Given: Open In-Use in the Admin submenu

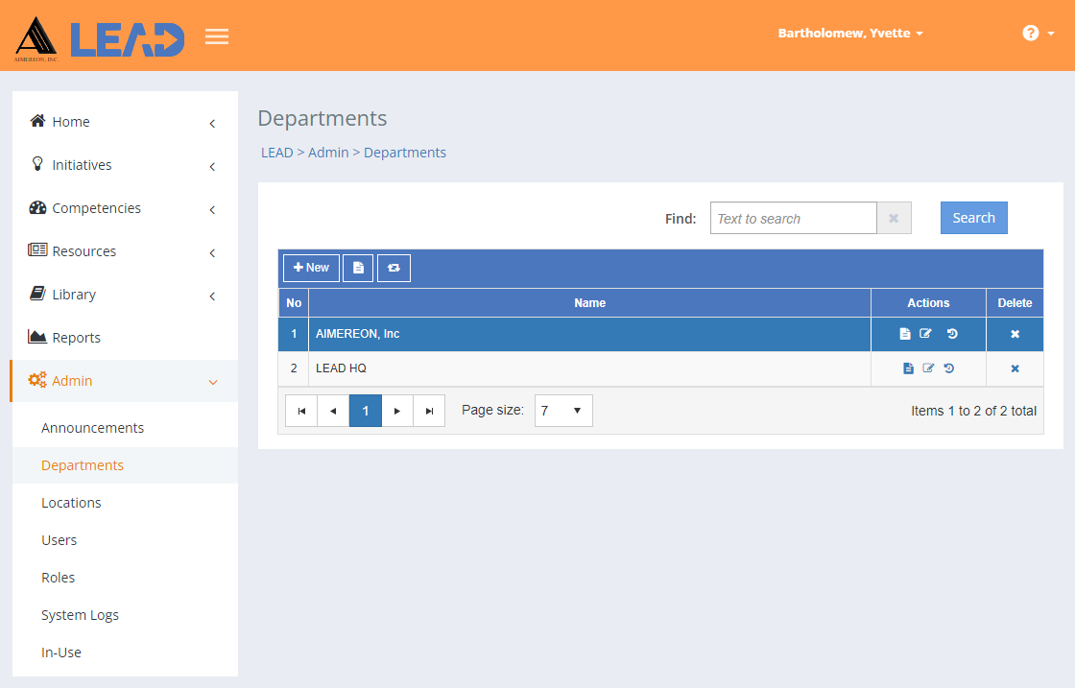Looking at the screenshot, I should tap(61, 652).
